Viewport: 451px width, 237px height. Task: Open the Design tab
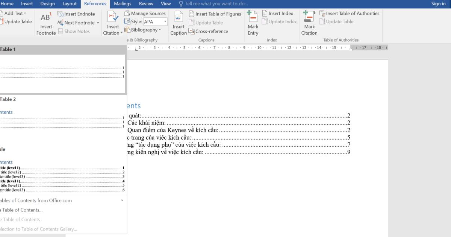[x=47, y=4]
